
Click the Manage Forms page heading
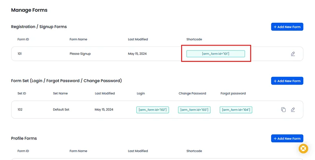point(29,10)
